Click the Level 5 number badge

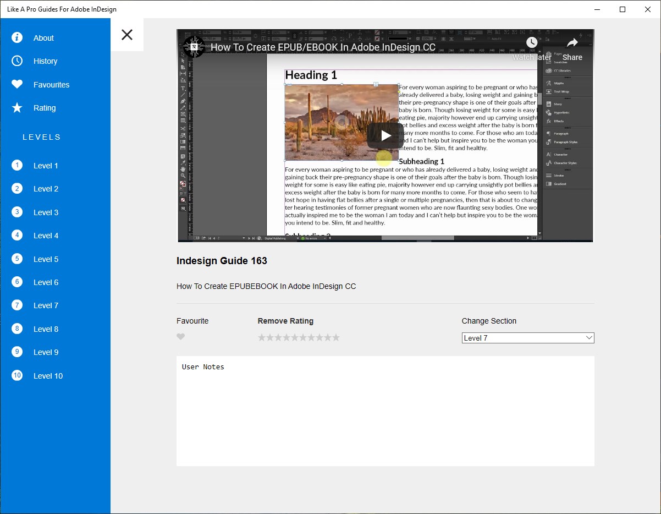click(17, 259)
